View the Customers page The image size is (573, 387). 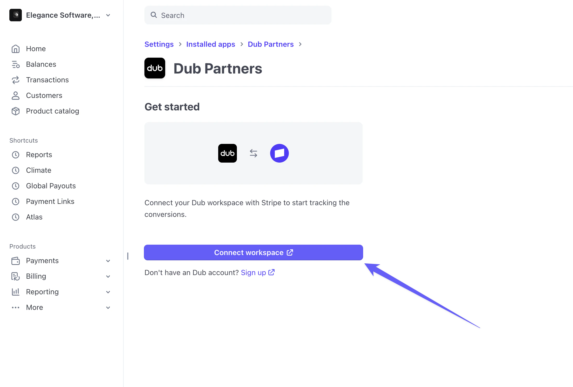(x=44, y=95)
